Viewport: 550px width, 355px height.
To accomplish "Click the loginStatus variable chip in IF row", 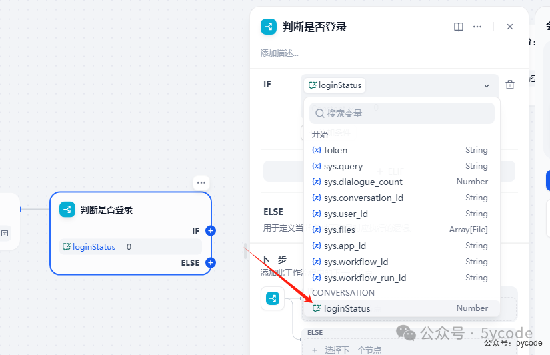I will [x=335, y=85].
